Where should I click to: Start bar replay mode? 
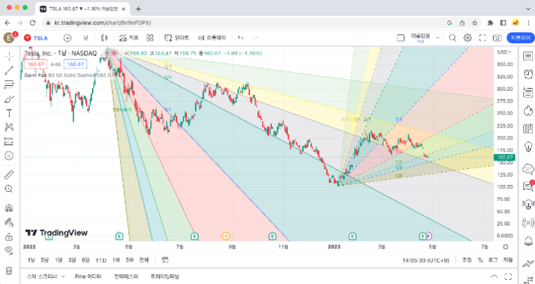pyautogui.click(x=212, y=38)
